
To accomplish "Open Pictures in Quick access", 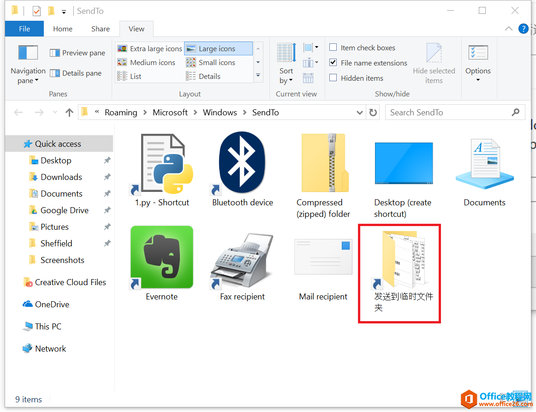I will [x=54, y=227].
